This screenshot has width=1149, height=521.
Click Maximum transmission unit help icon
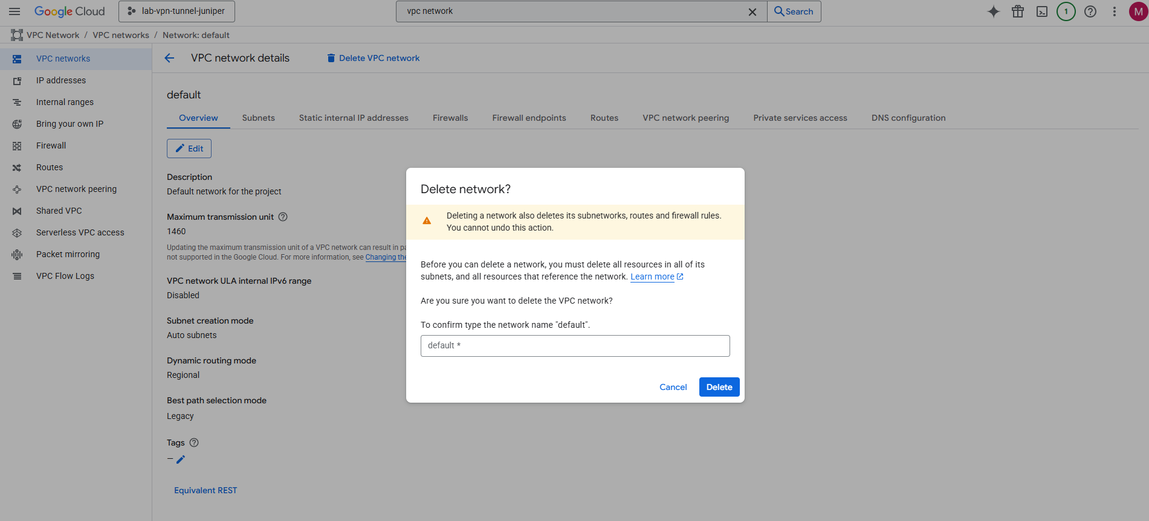pos(283,217)
